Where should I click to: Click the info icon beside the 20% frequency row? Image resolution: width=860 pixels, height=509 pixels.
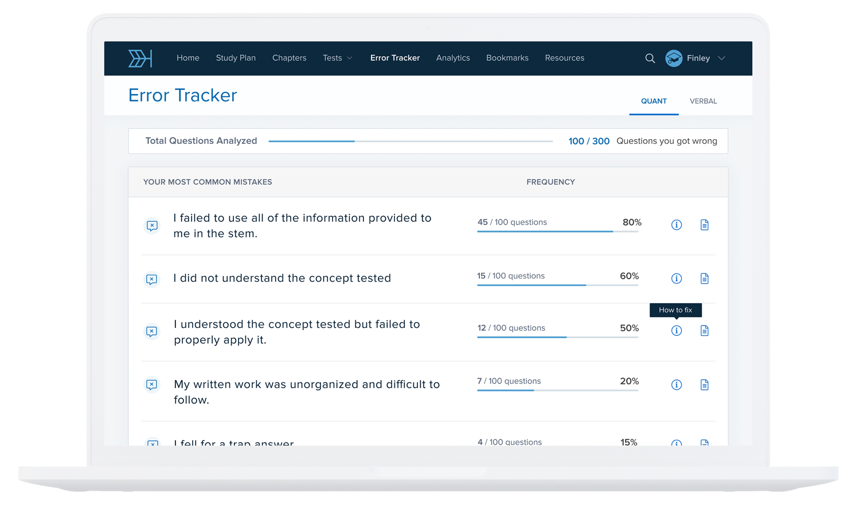tap(676, 385)
